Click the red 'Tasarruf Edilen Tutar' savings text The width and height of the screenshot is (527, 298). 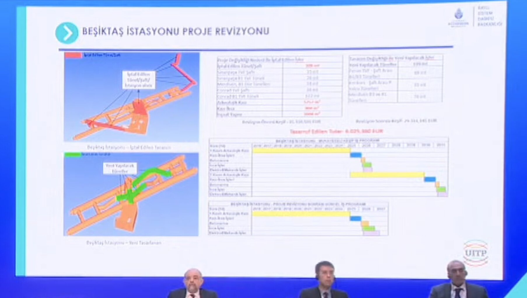point(336,131)
